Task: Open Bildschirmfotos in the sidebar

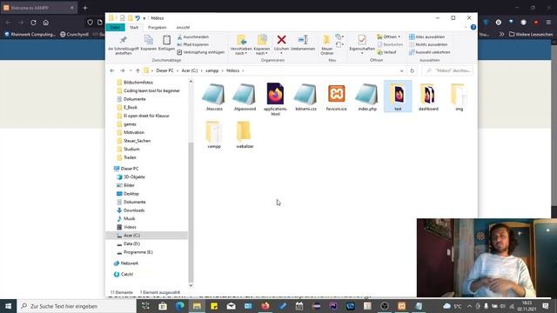Action: click(138, 83)
